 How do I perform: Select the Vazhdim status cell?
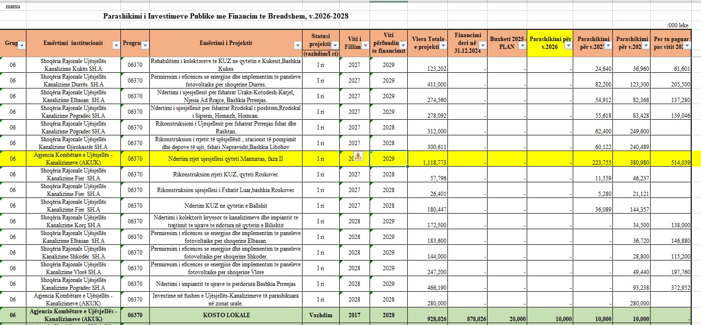pyautogui.click(x=321, y=315)
